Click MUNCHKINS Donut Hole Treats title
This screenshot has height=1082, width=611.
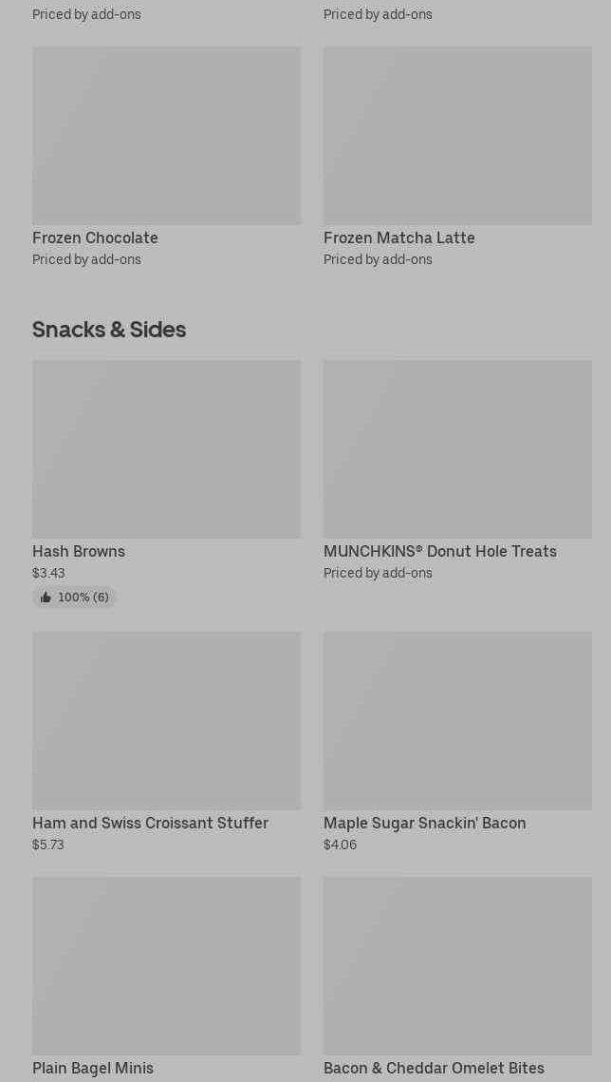pyautogui.click(x=439, y=551)
